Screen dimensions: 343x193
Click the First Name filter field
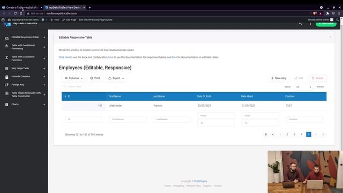coord(128,119)
